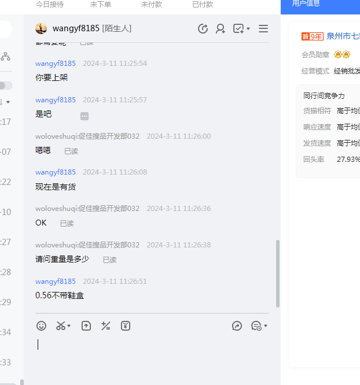Click the [陌生人] tag in header

[117, 28]
